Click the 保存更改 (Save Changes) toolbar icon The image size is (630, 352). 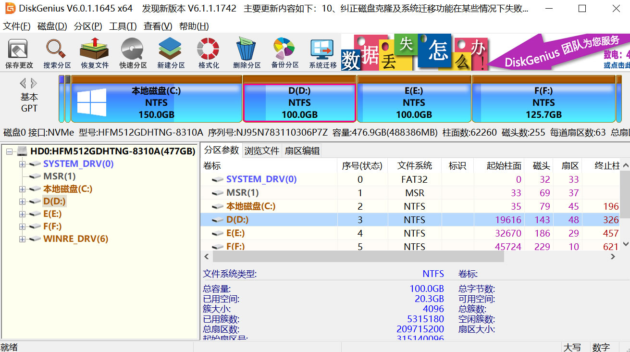19,53
